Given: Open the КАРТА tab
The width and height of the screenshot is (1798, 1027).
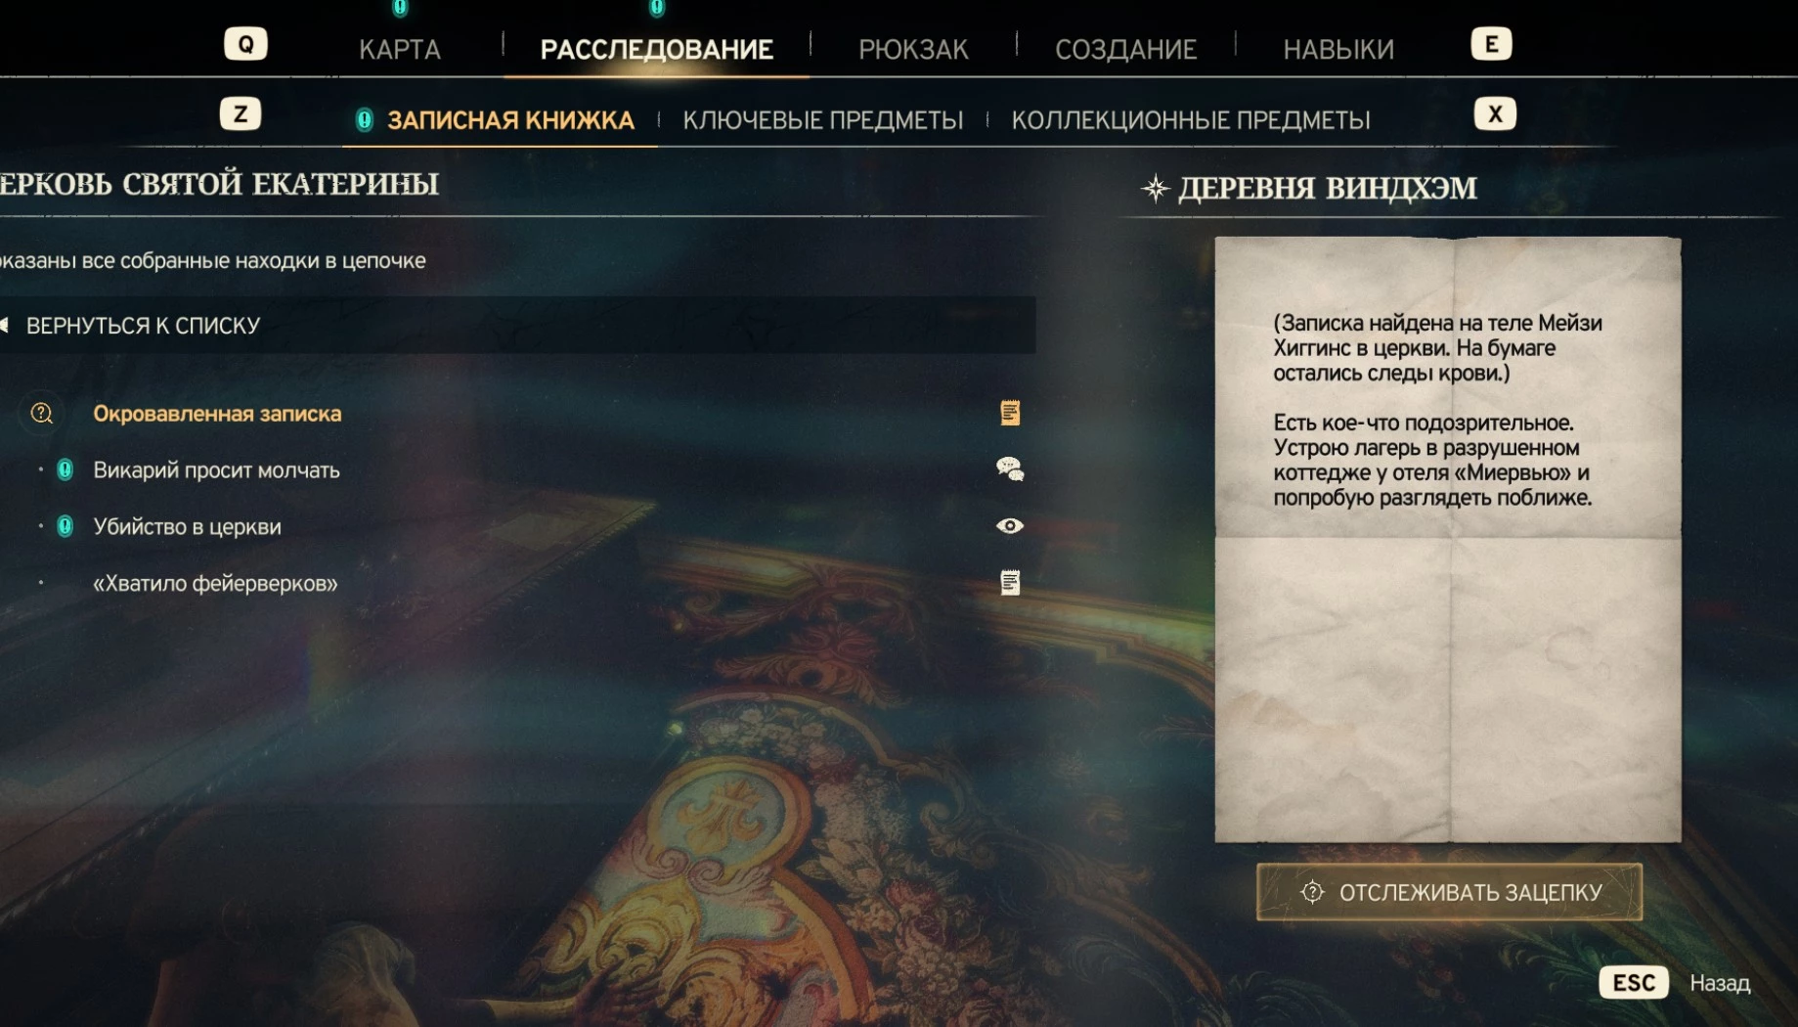Looking at the screenshot, I should 400,49.
